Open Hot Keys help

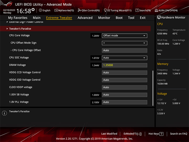point(156,134)
